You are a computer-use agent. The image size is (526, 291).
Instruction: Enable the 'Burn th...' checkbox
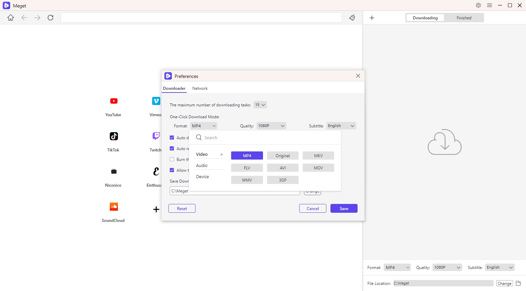pos(172,159)
